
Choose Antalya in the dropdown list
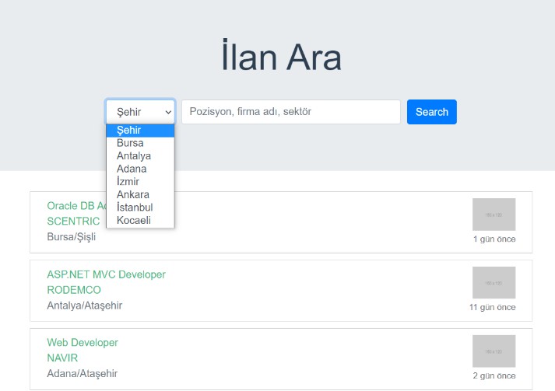(x=134, y=156)
